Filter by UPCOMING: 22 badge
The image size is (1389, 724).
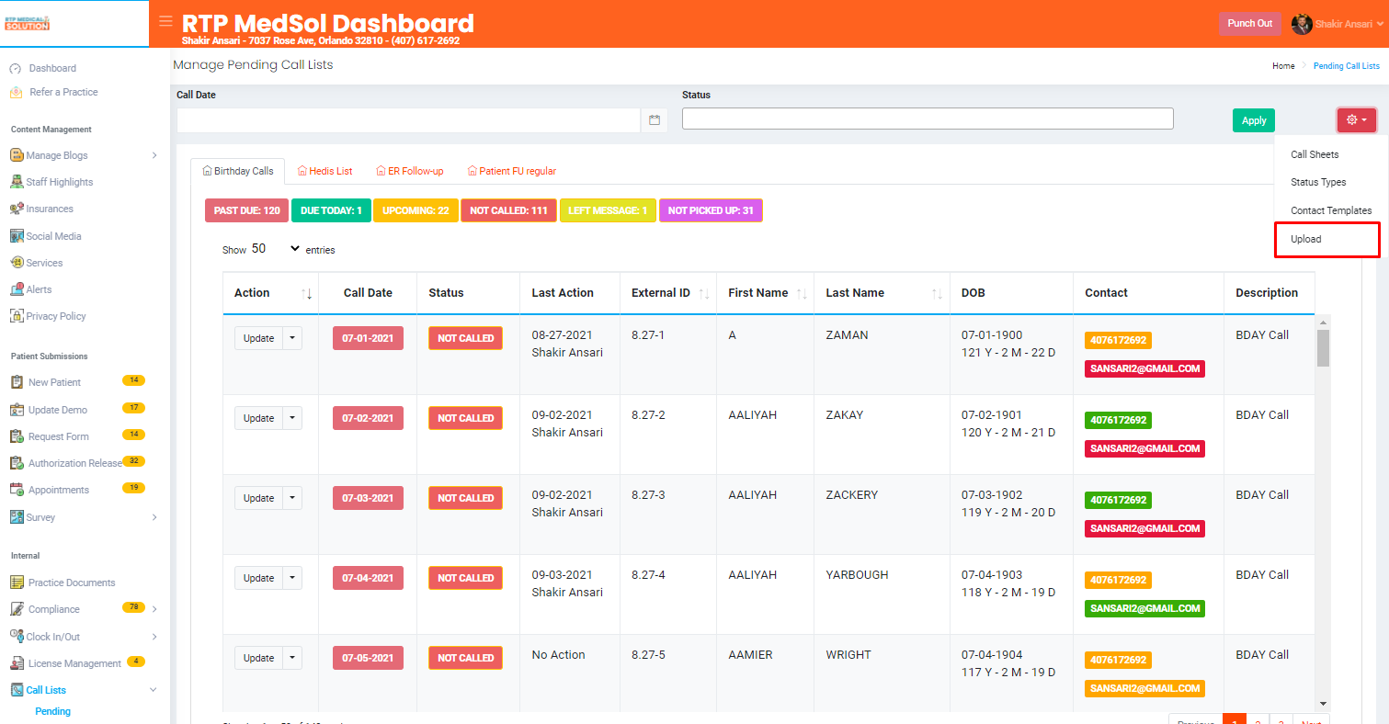click(x=416, y=210)
